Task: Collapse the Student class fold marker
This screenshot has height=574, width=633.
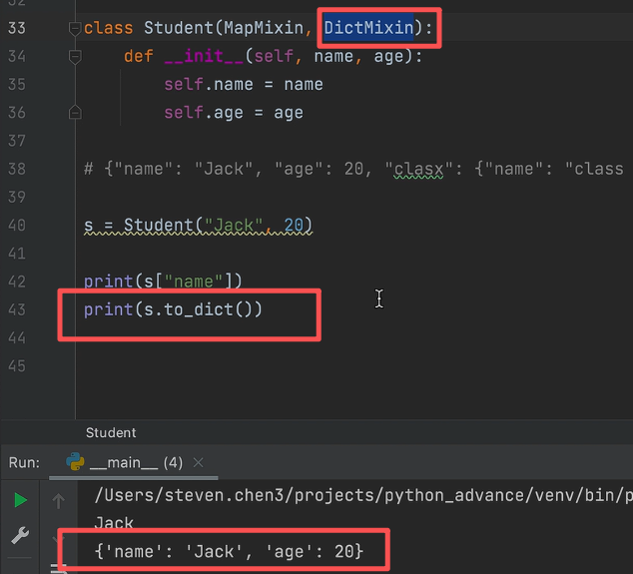Action: pyautogui.click(x=75, y=29)
